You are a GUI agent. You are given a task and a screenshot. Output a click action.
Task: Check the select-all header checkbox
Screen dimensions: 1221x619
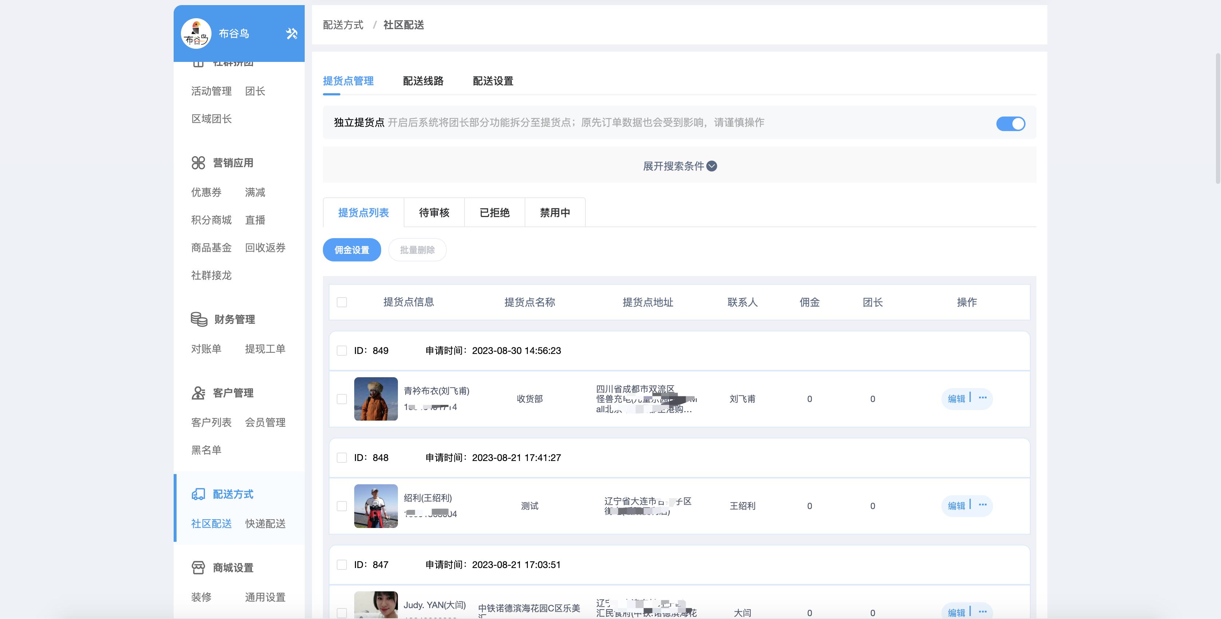pos(342,302)
